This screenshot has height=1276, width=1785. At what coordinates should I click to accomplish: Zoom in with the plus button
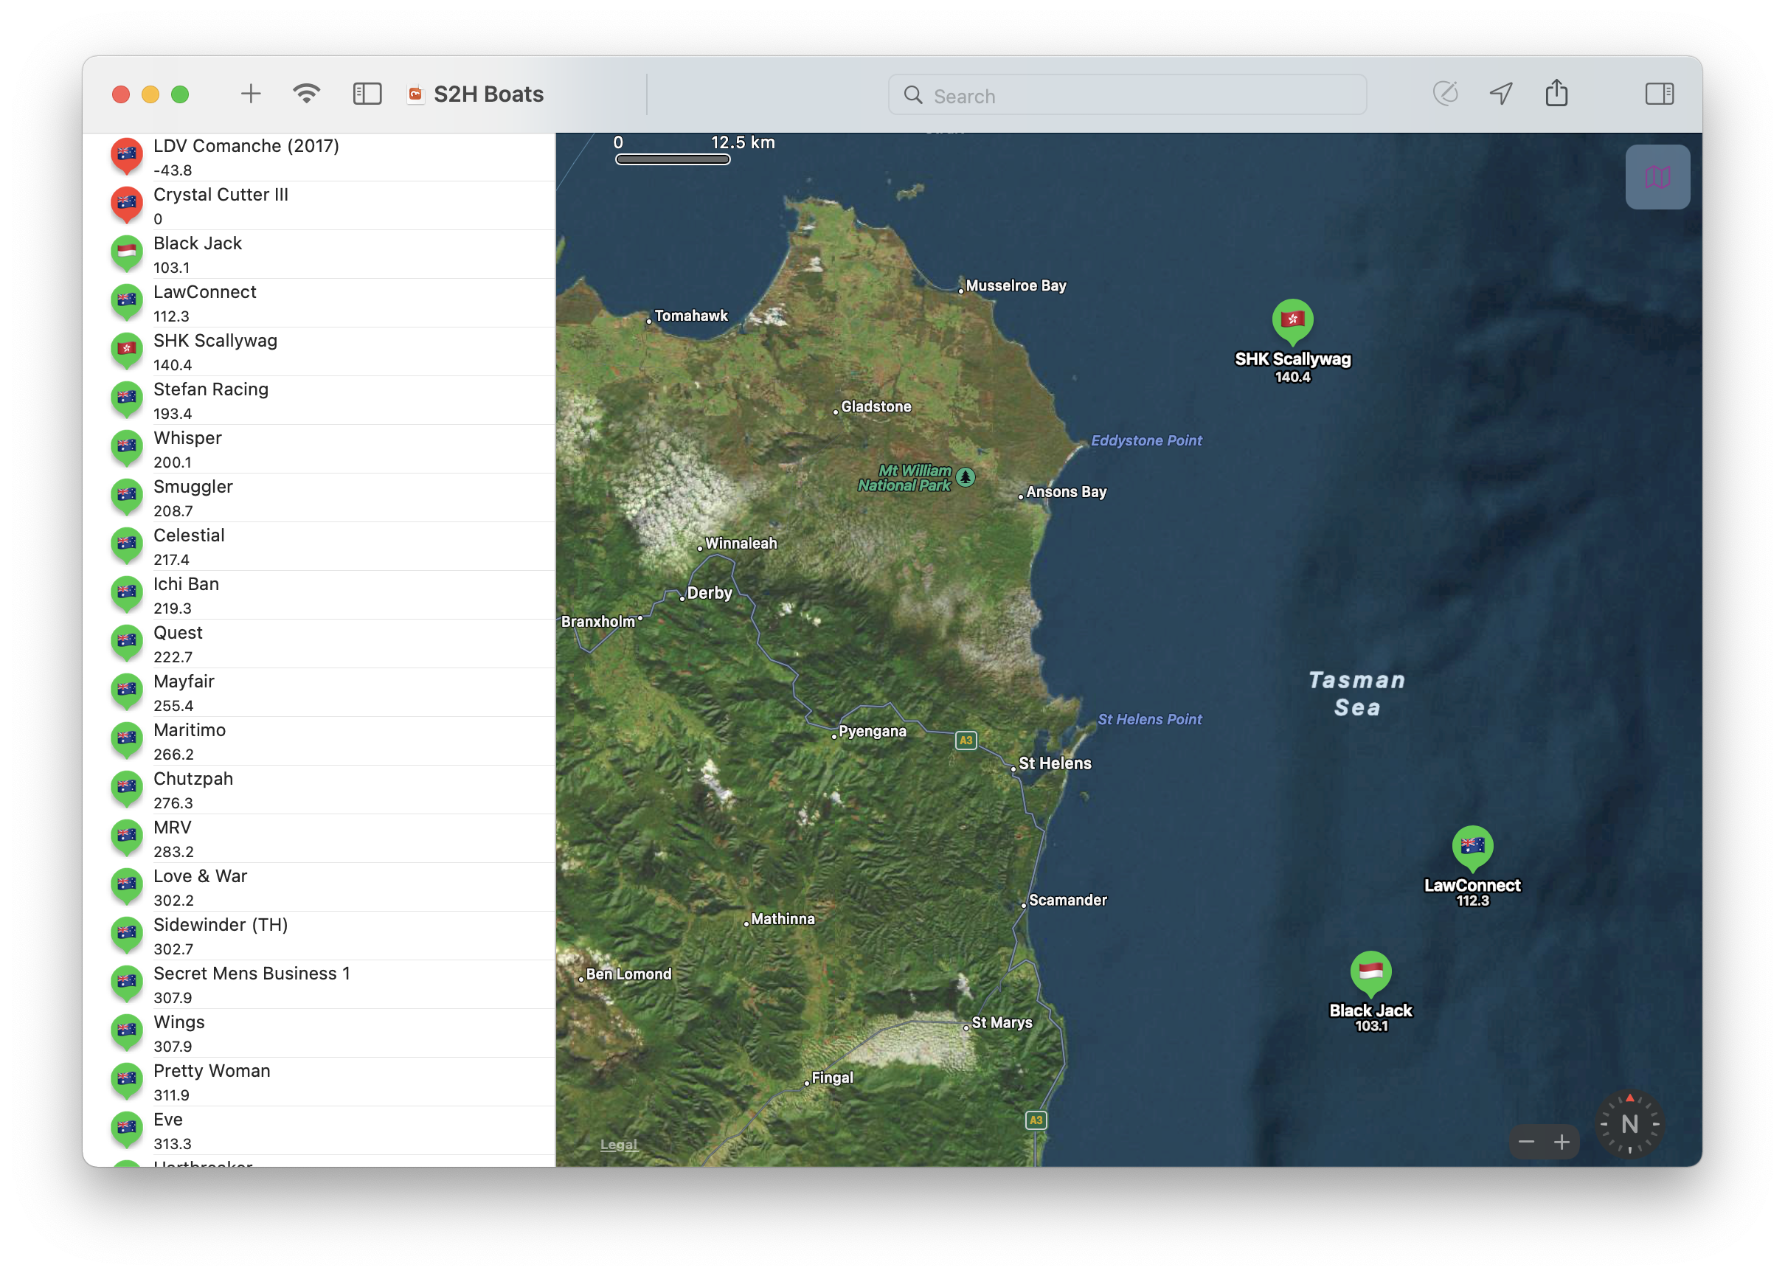tap(1562, 1142)
